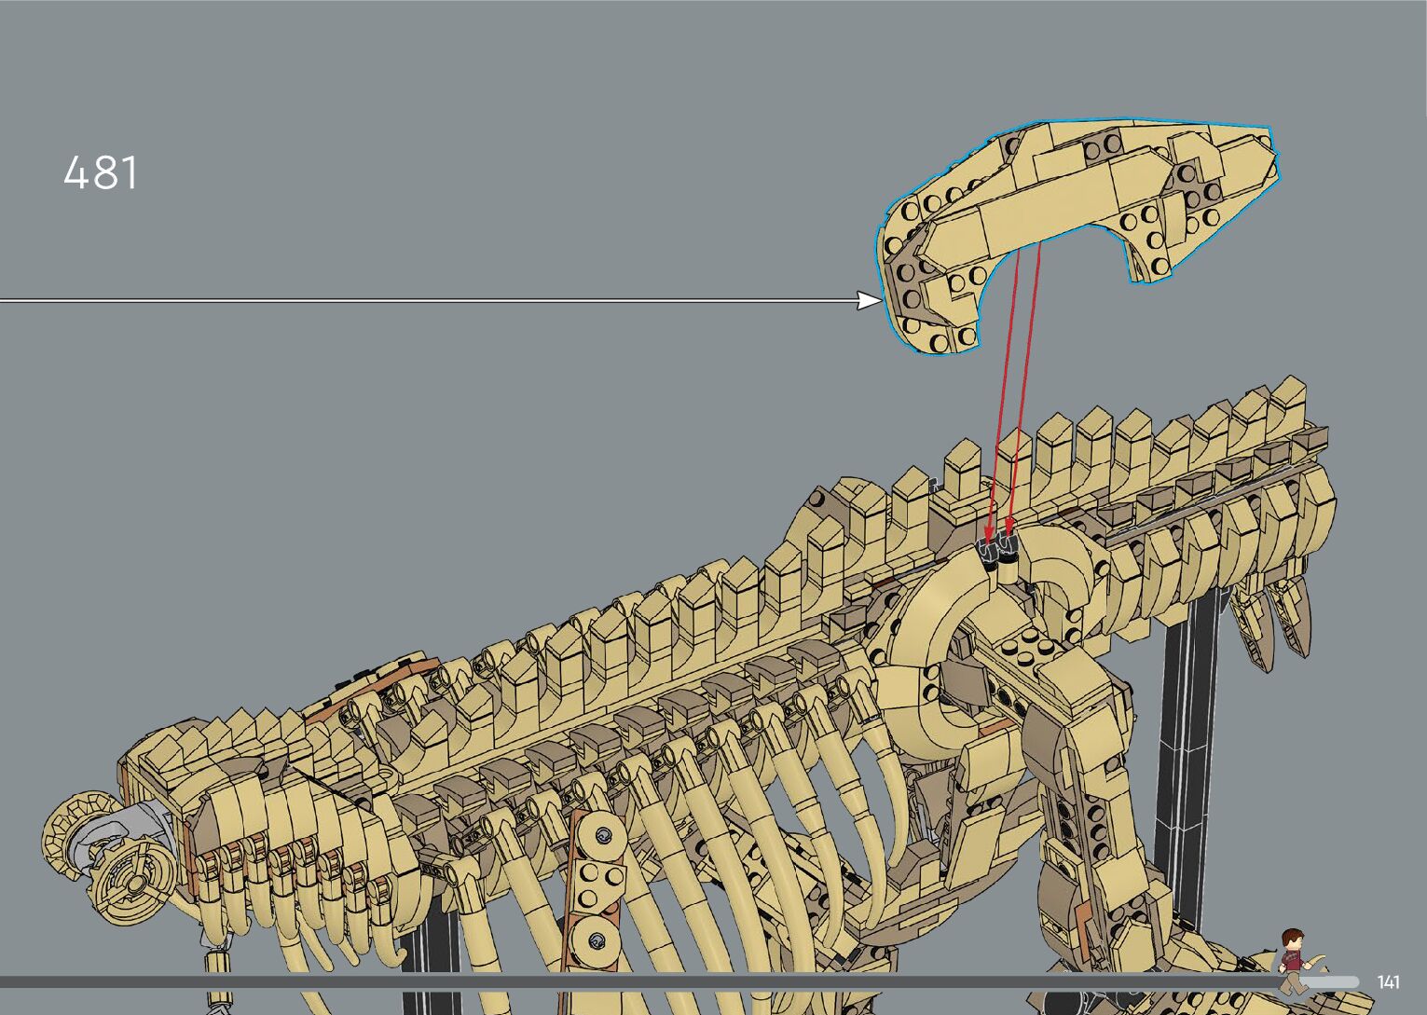Click the long curved rib bones
Image resolution: width=1427 pixels, height=1015 pixels.
(x=746, y=839)
